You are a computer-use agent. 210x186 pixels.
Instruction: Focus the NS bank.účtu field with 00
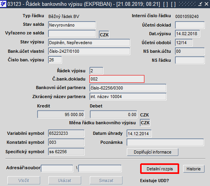click(x=190, y=51)
